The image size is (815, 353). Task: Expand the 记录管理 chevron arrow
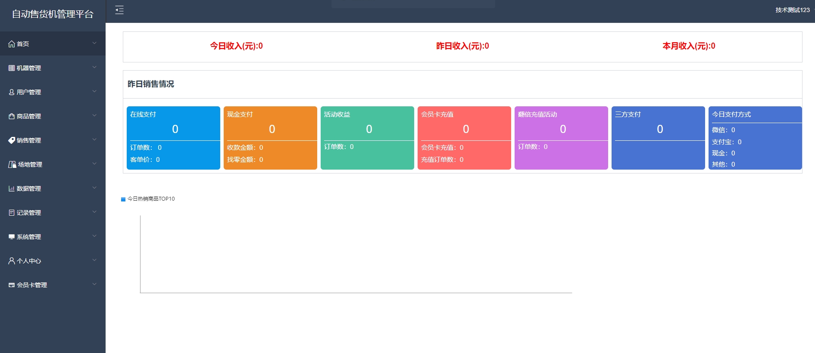click(x=94, y=212)
